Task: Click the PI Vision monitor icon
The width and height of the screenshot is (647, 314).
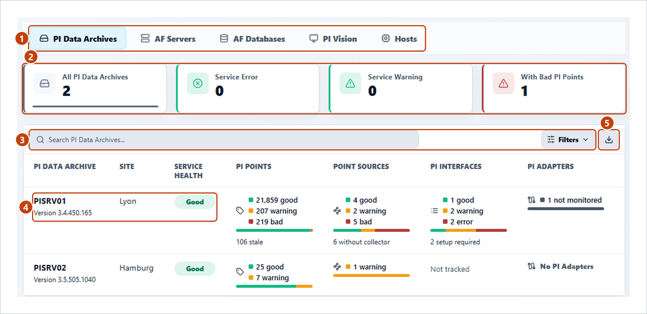Action: pyautogui.click(x=313, y=39)
